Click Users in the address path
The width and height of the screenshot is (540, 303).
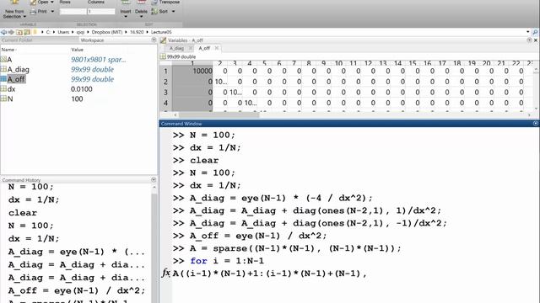click(63, 32)
